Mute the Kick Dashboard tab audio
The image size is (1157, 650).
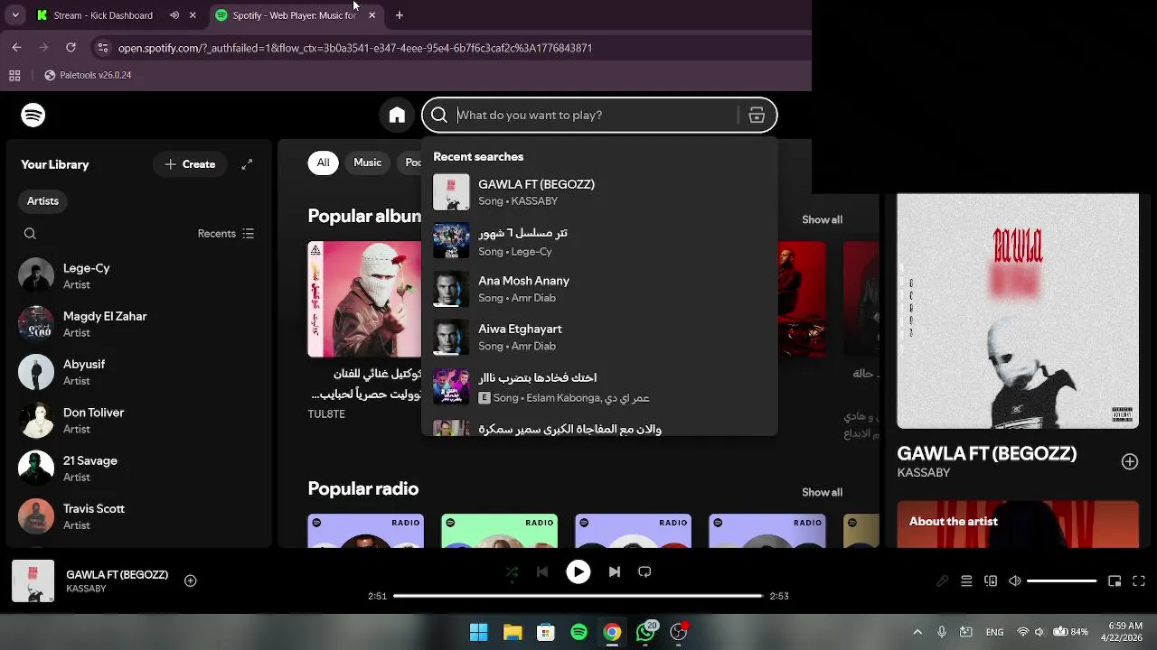point(174,15)
